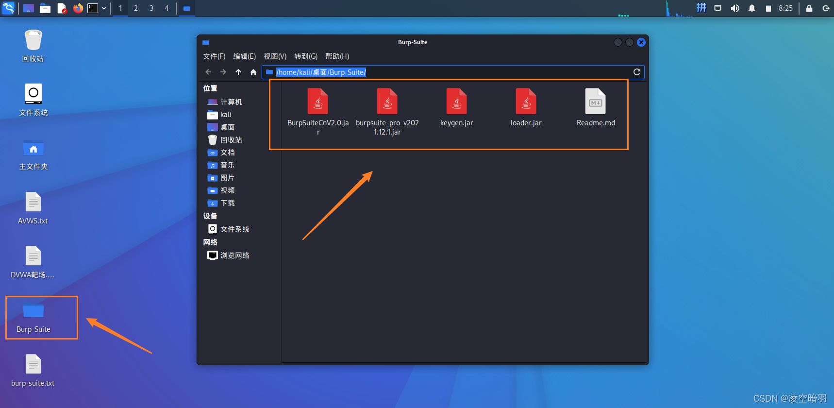Image resolution: width=834 pixels, height=408 pixels.
Task: Launch Firefox from the top panel
Action: click(78, 8)
